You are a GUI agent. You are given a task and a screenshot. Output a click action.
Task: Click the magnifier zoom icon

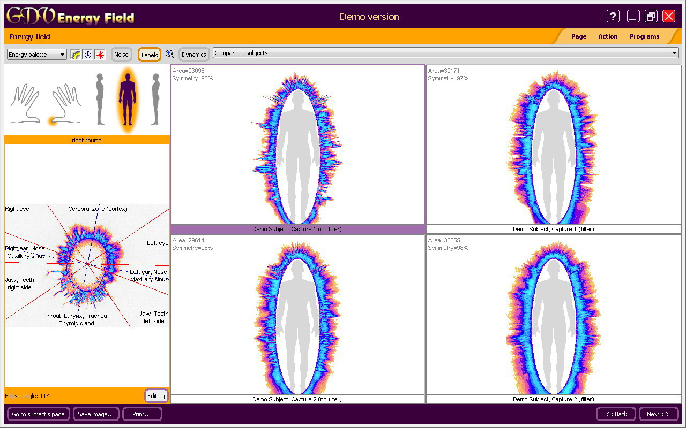(x=170, y=54)
